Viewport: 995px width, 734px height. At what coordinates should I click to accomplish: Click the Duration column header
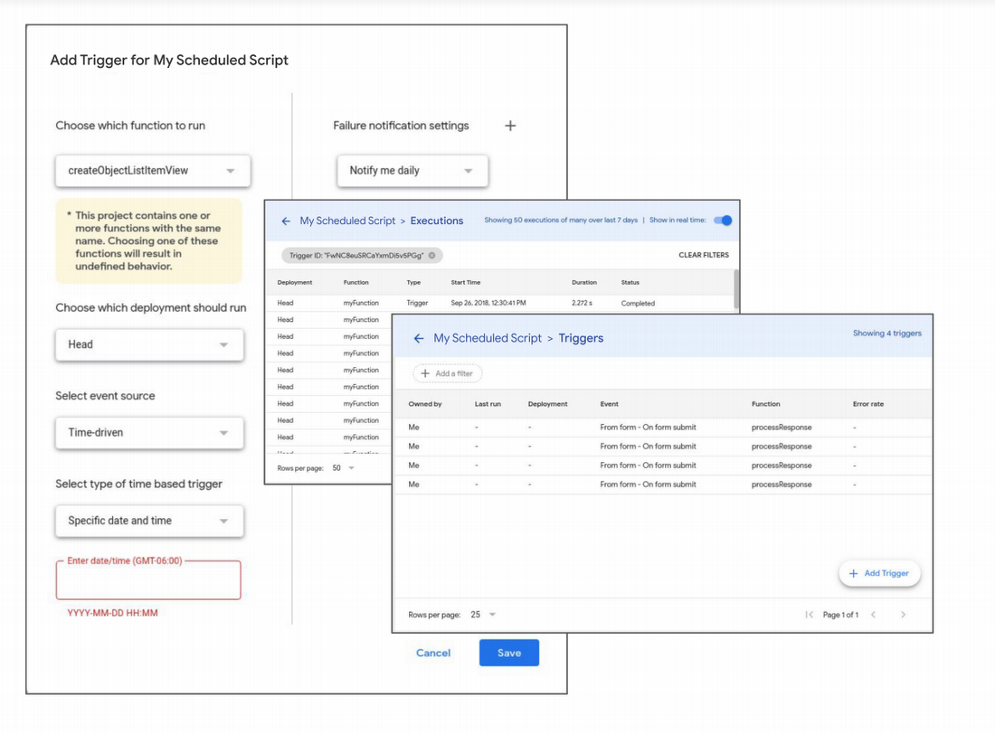(x=584, y=282)
